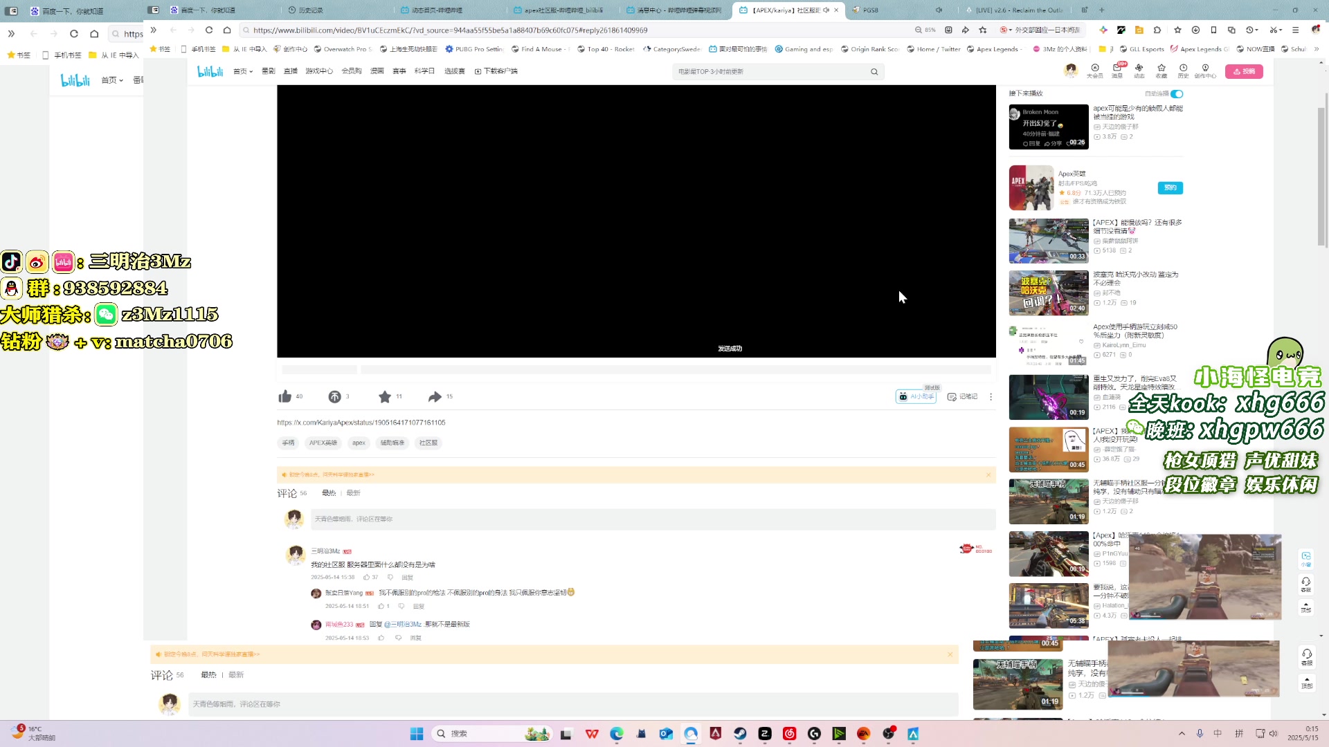Reload the page in the browser toolbar
This screenshot has height=747, width=1329.
pyautogui.click(x=208, y=30)
